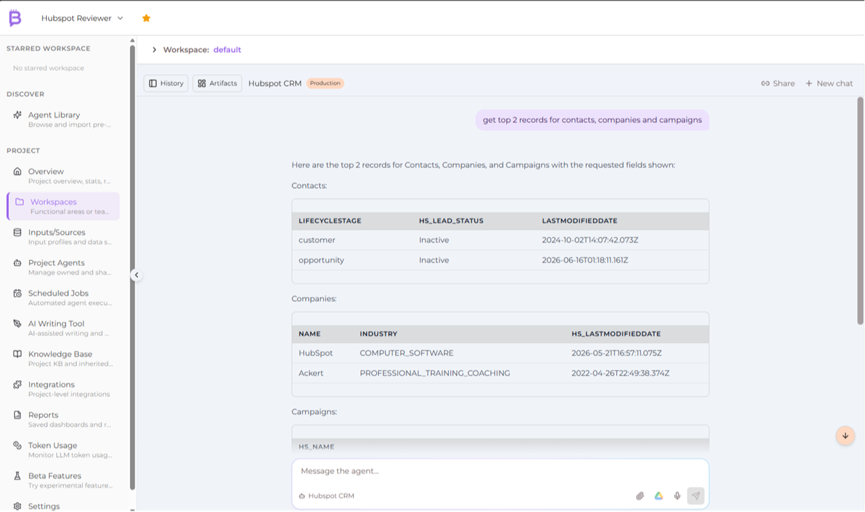Click the Overview home icon

pos(18,171)
